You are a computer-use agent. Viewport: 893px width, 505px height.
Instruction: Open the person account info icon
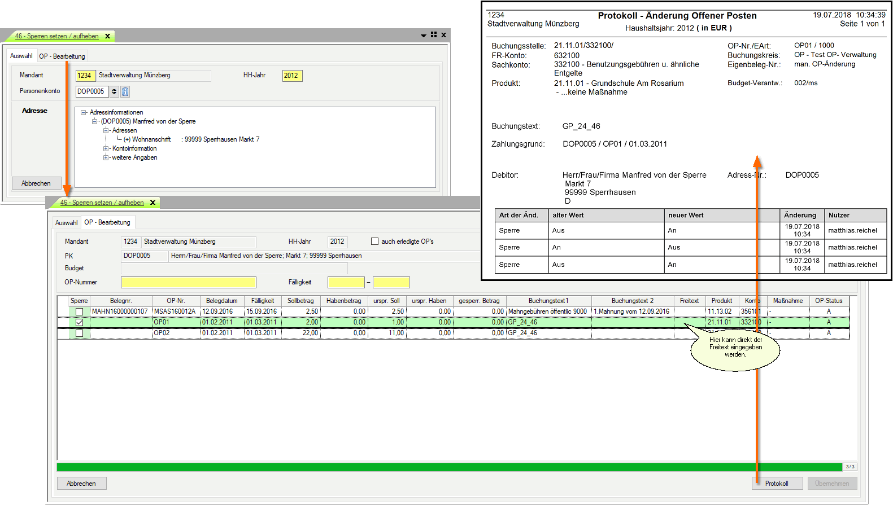point(125,91)
